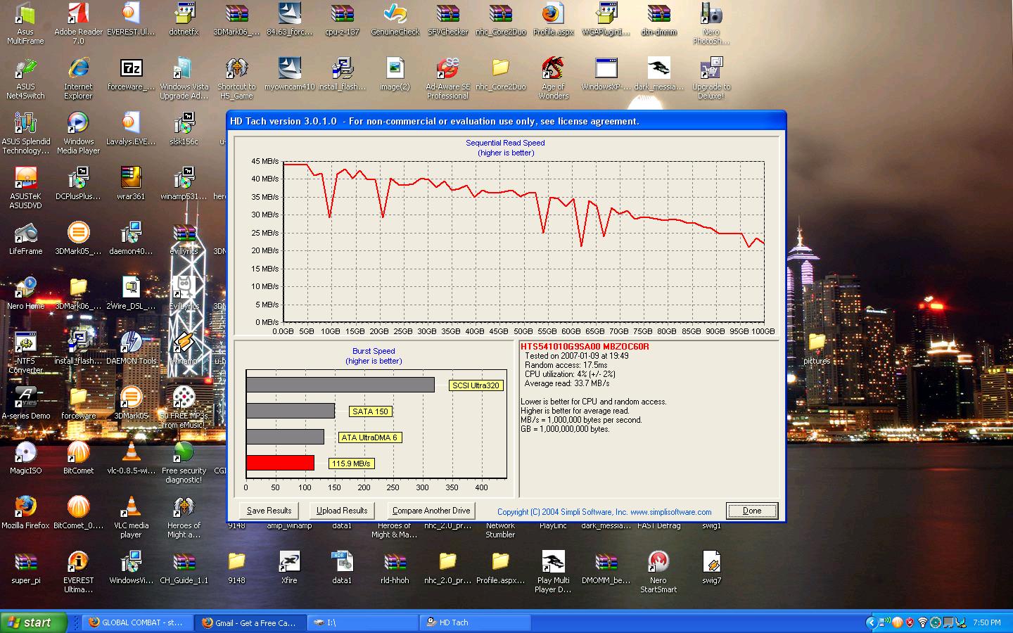Switch to Gmail taskbar window
The image size is (1013, 633).
[249, 622]
